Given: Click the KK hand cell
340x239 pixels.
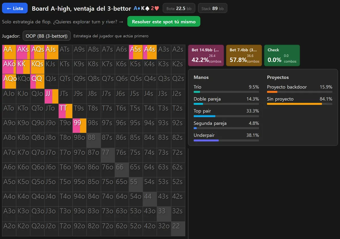Looking at the screenshot, I should 23,67.
